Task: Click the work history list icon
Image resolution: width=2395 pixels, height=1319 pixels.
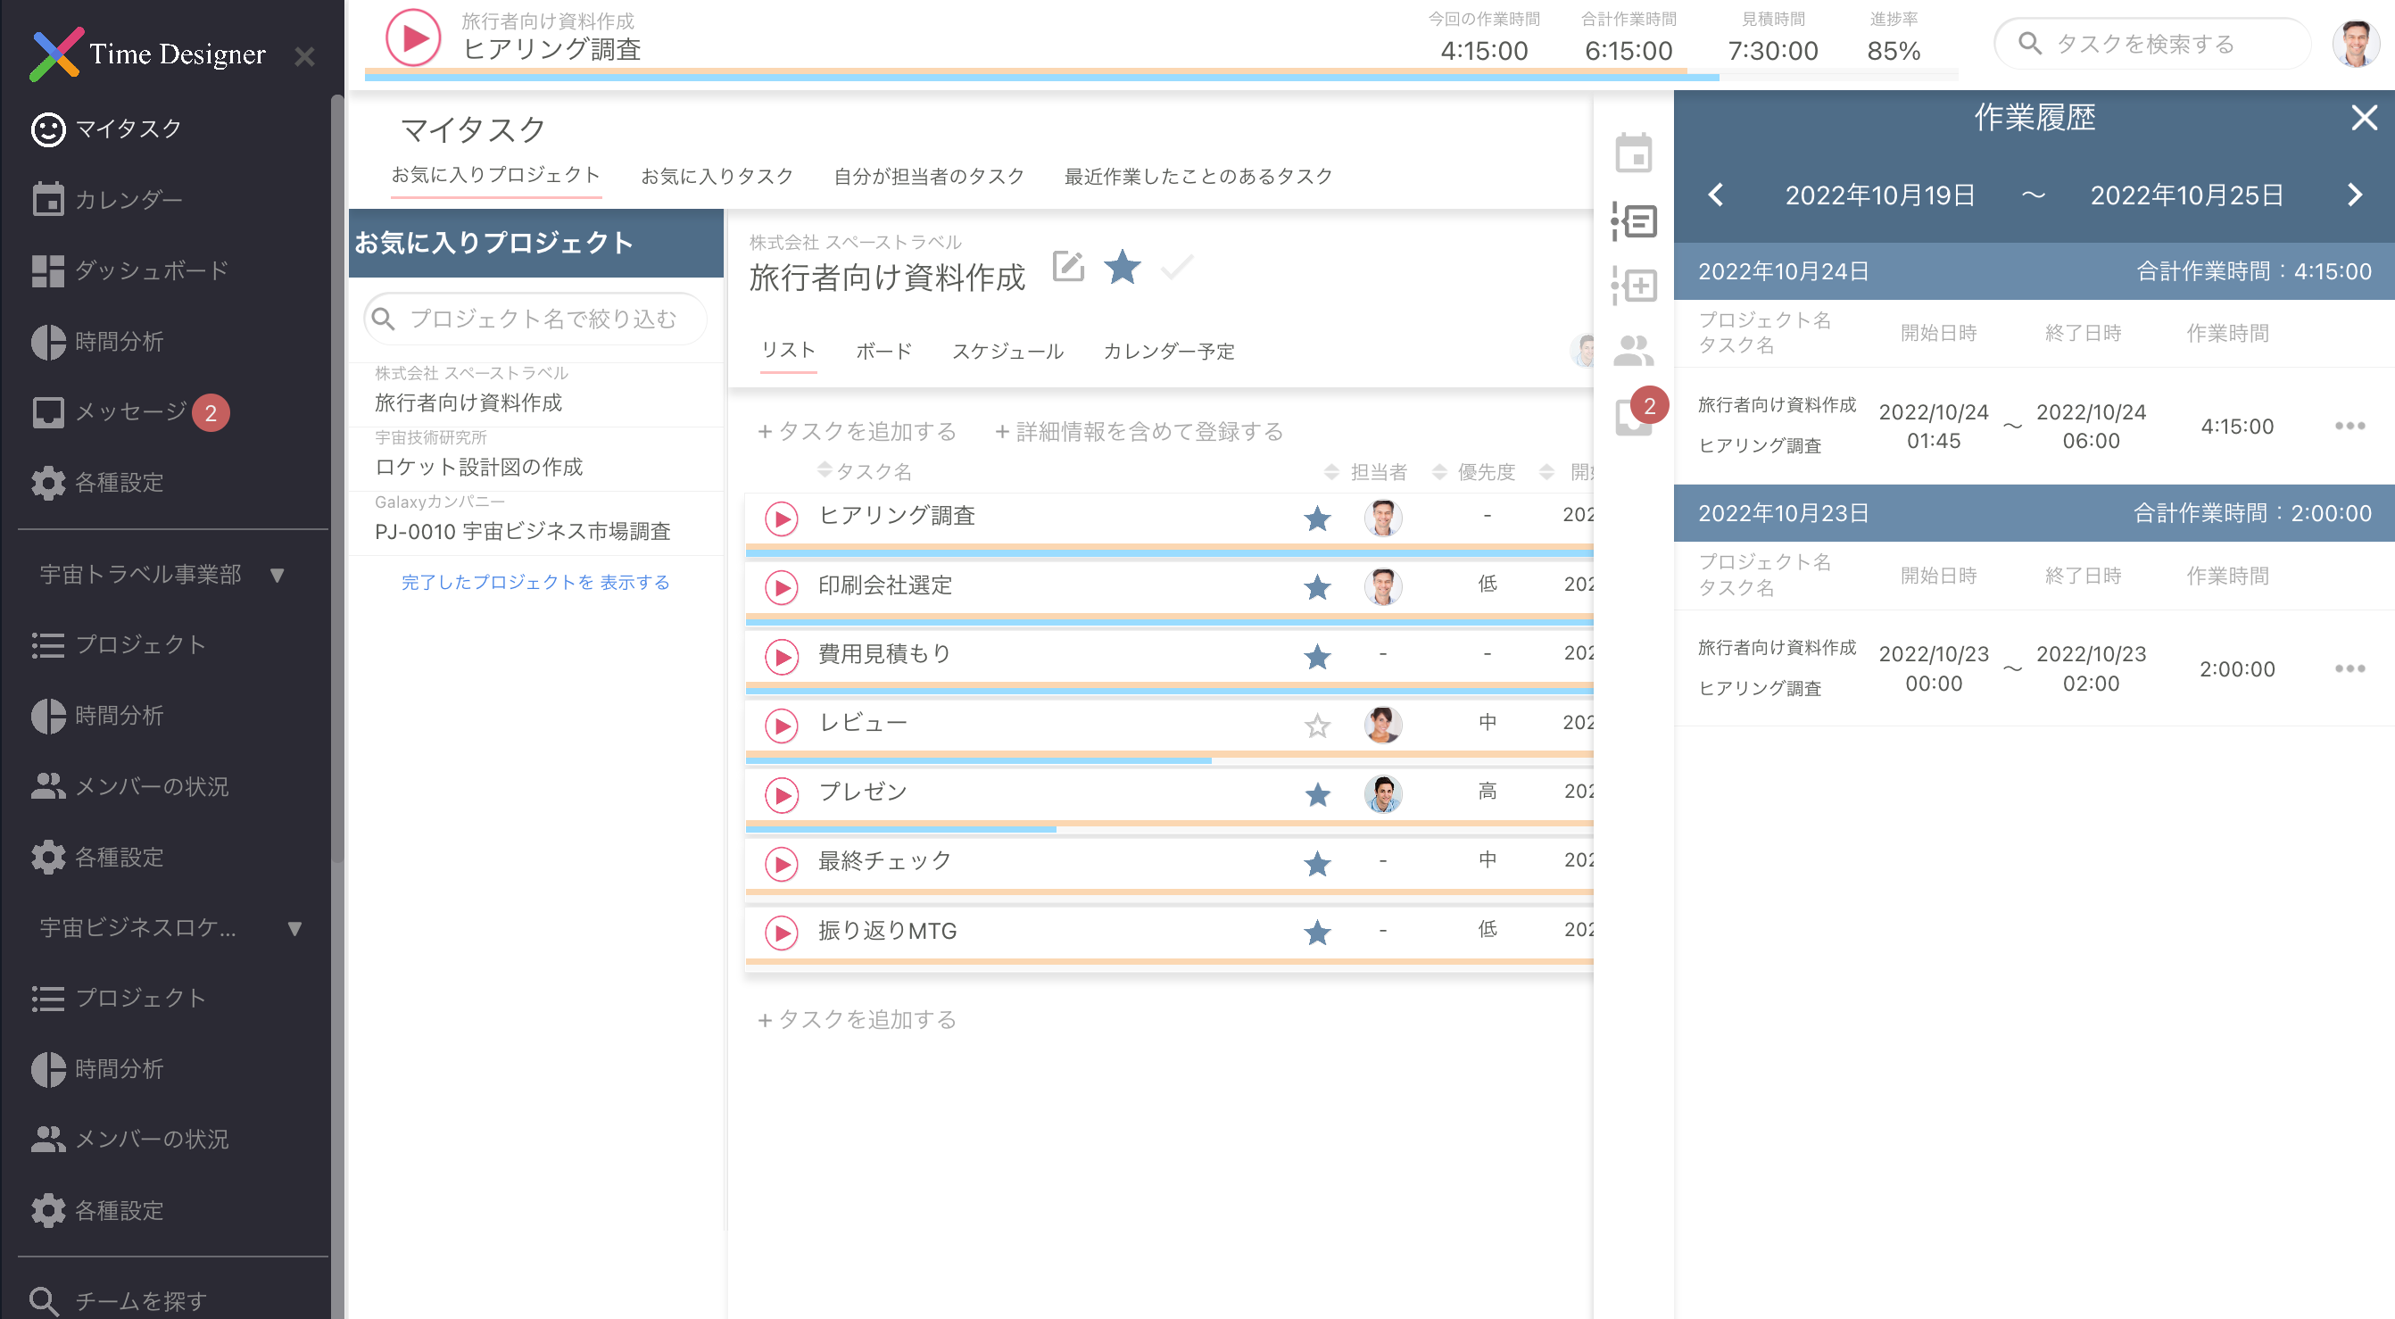Action: coord(1634,221)
